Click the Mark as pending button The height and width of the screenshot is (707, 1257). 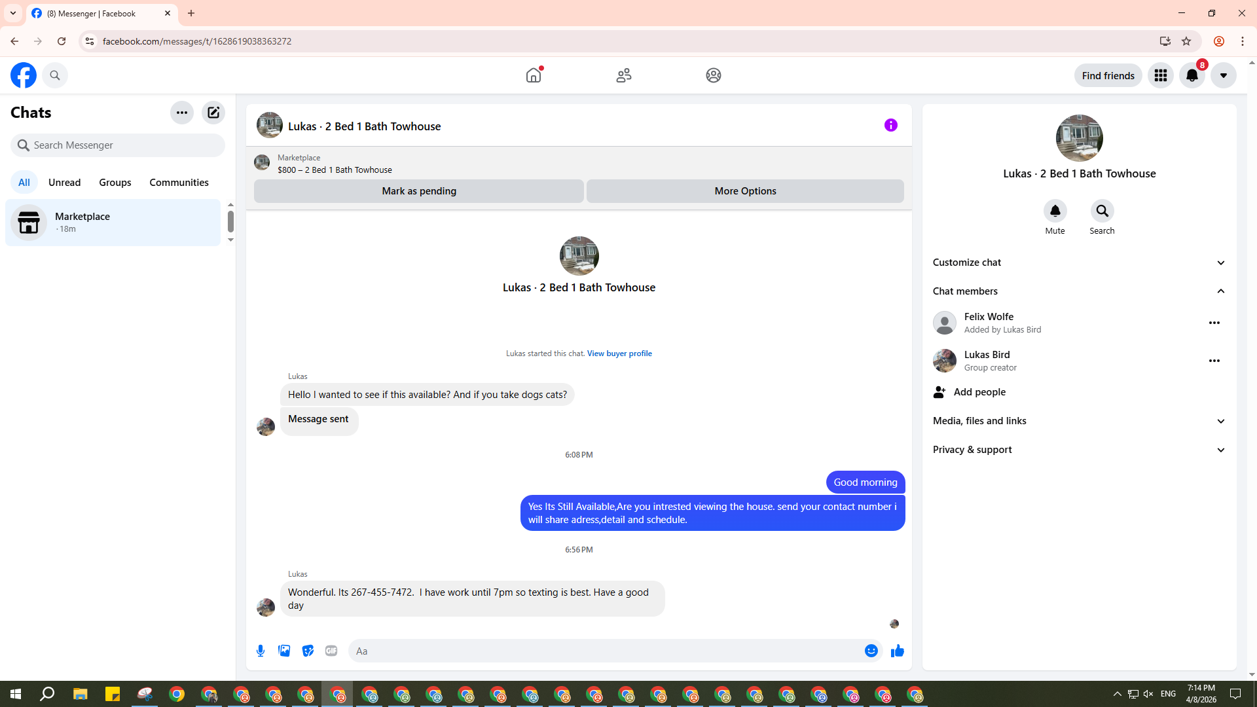point(419,191)
